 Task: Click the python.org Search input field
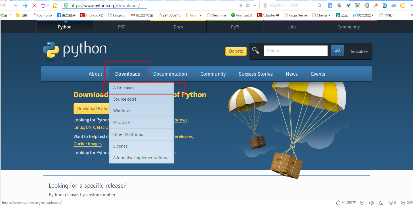(x=295, y=51)
